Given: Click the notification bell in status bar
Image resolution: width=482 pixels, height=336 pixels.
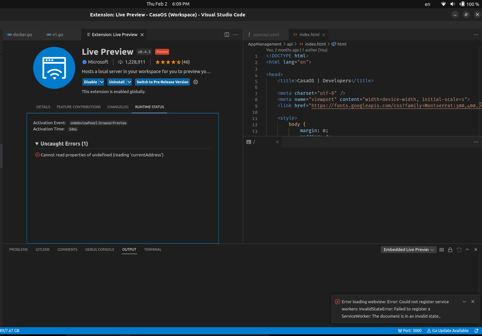Looking at the screenshot, I should click(x=477, y=330).
